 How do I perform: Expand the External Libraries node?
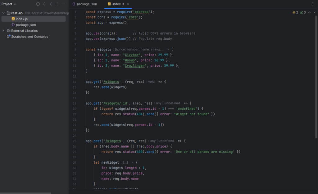[3, 31]
